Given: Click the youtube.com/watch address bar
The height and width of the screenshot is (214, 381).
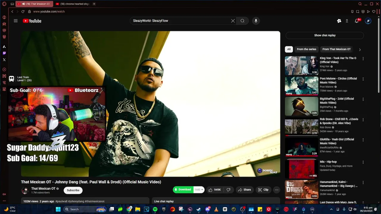Looking at the screenshot, I should 49,12.
